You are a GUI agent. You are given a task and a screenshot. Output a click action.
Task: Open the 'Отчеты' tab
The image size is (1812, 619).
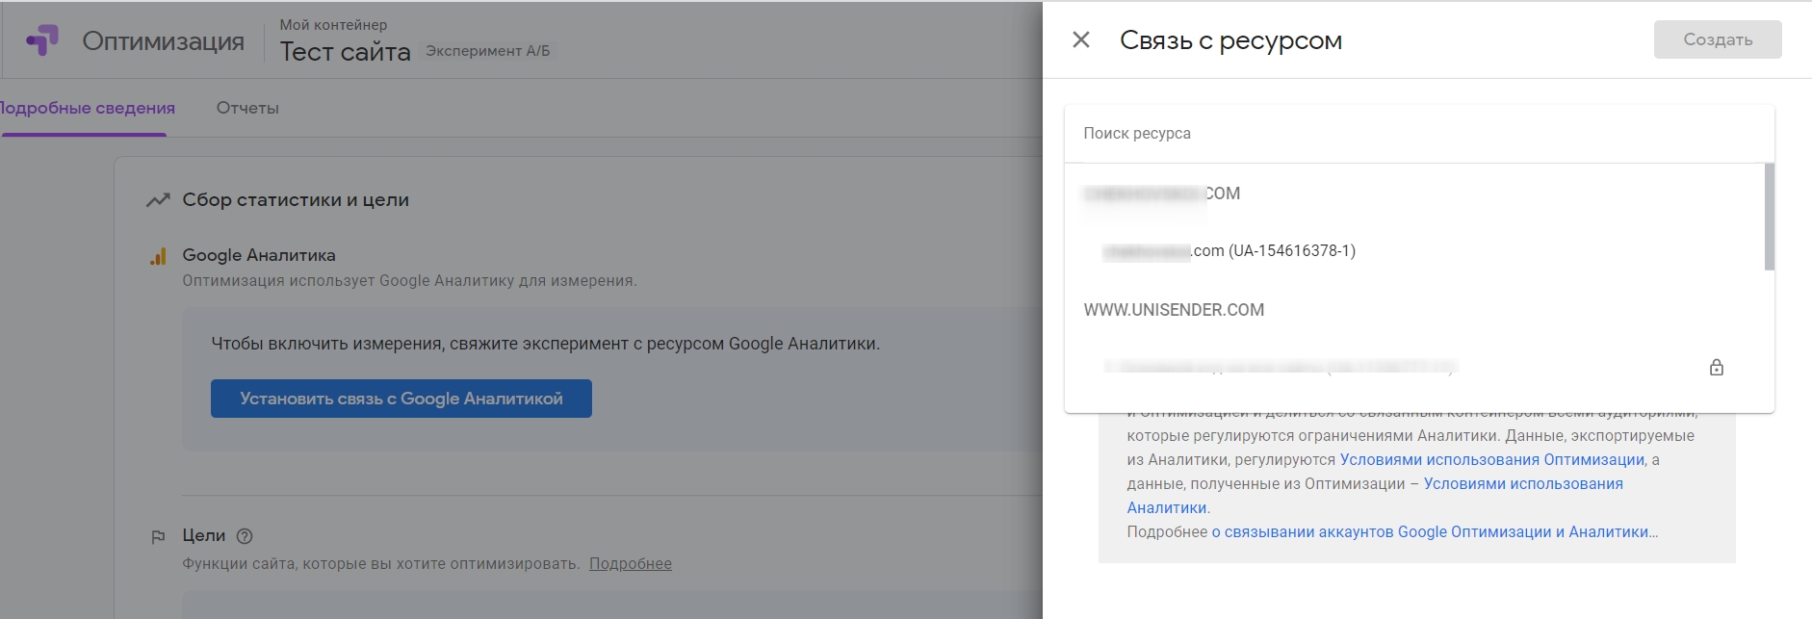pos(247,108)
